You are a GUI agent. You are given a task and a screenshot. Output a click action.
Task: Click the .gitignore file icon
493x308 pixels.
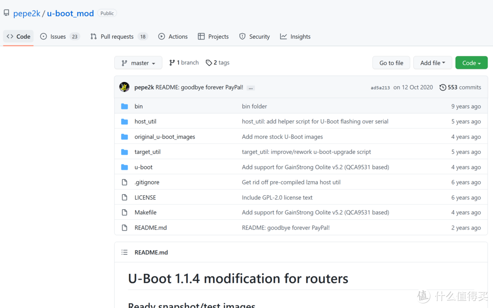[x=125, y=182]
